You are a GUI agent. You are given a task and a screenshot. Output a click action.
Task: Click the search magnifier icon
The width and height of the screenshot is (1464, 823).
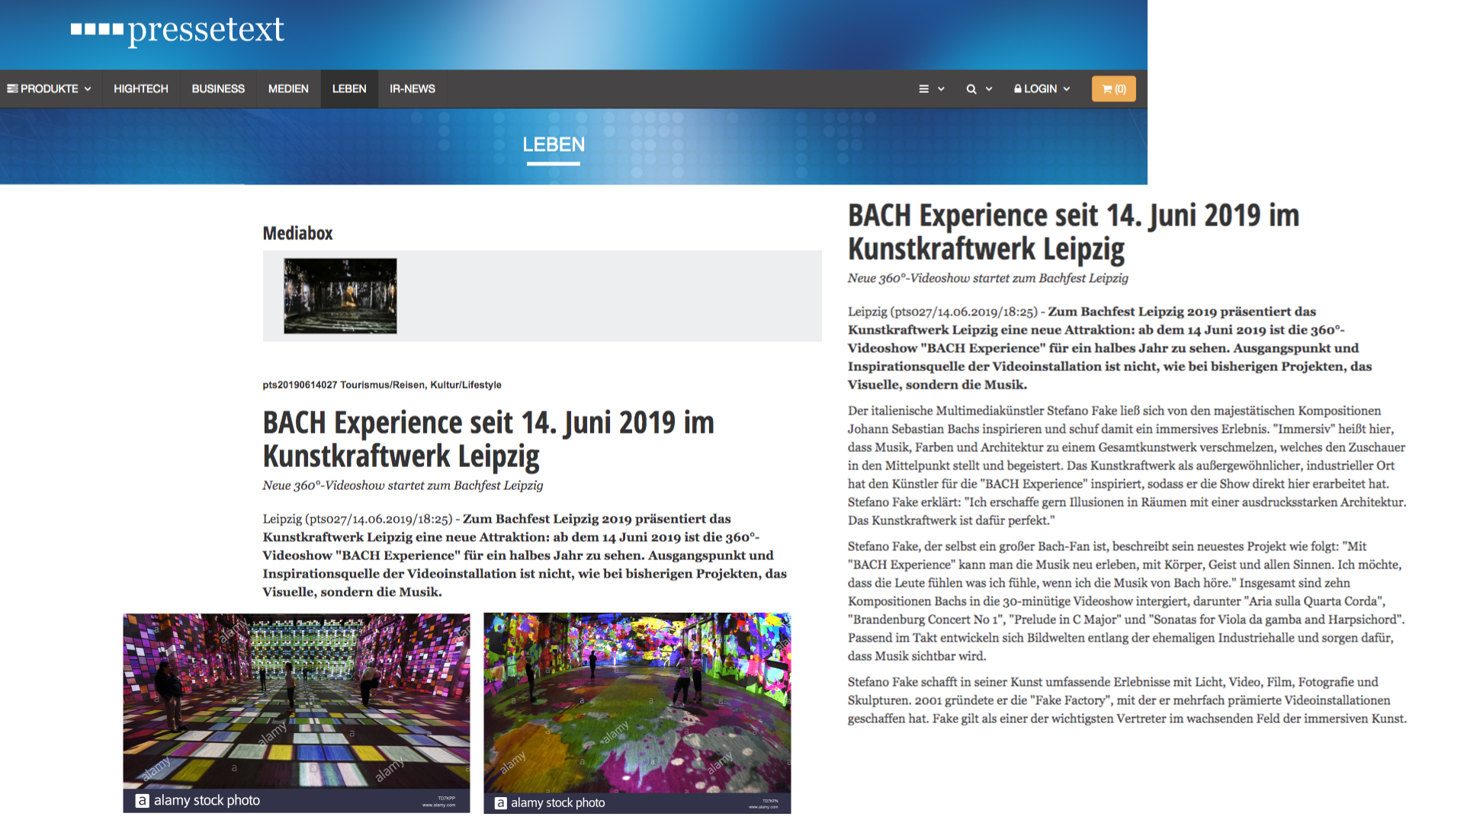click(971, 89)
